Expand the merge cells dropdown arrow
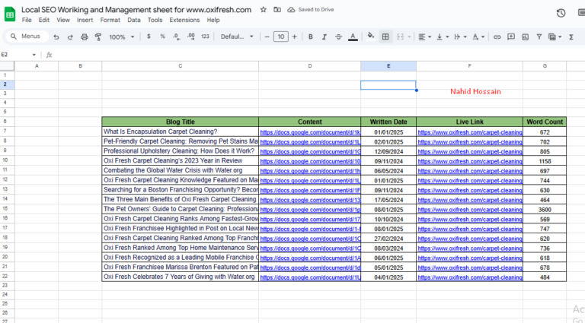585x323 pixels. [409, 36]
